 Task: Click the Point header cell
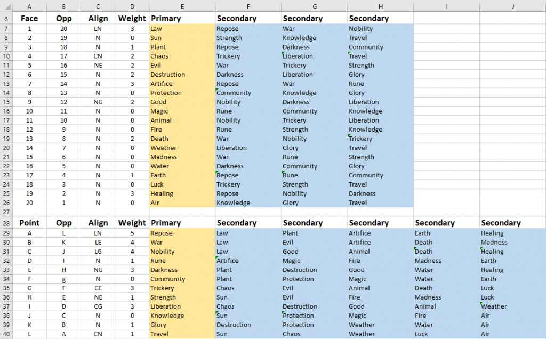(x=29, y=223)
